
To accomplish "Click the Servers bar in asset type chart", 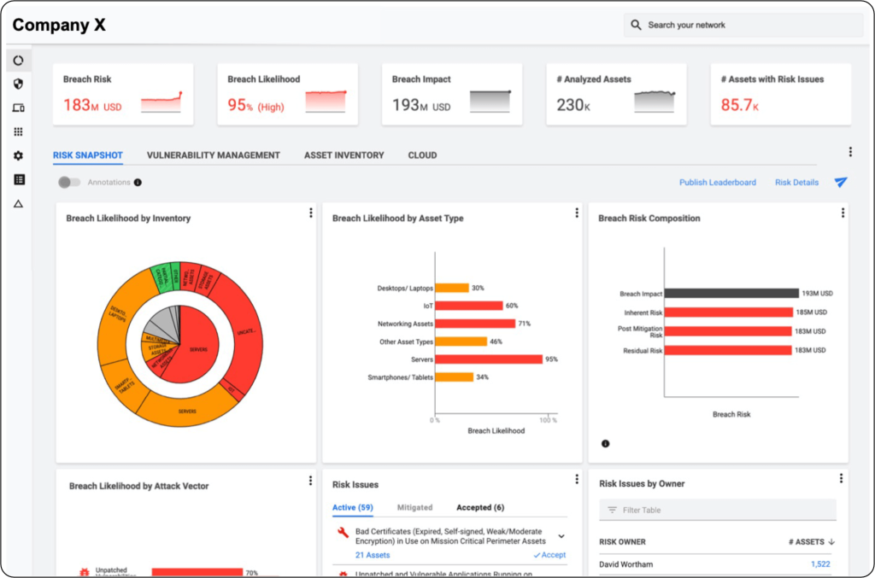I will pyautogui.click(x=489, y=359).
